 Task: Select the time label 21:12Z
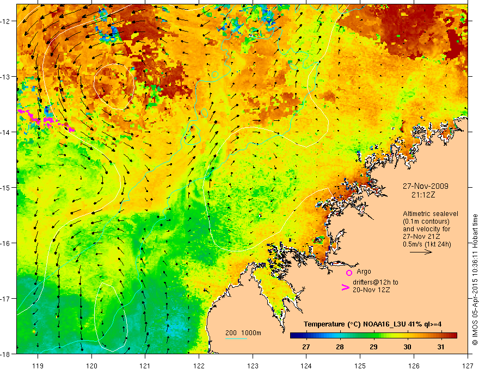(x=423, y=195)
